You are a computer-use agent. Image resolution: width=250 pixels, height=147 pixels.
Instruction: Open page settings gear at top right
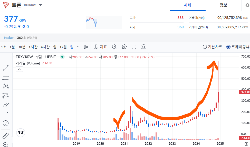247,5
